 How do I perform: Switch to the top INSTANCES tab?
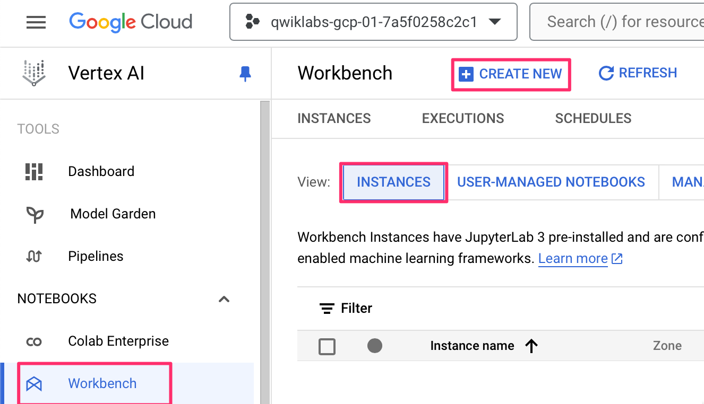point(334,118)
